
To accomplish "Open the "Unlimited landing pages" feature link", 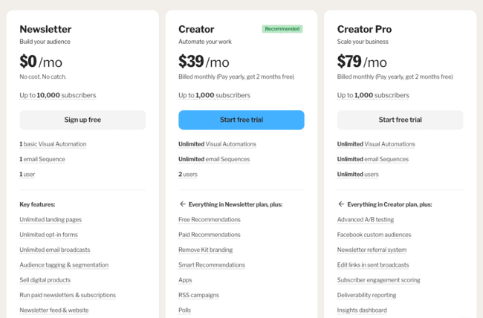I will point(51,220).
